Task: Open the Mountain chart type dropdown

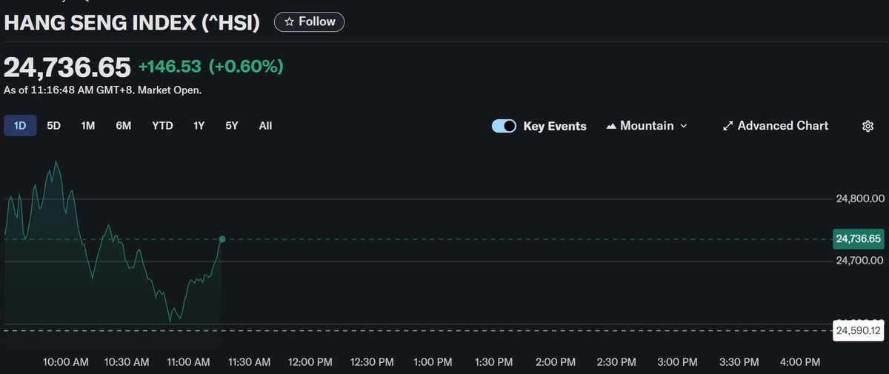Action: tap(647, 126)
